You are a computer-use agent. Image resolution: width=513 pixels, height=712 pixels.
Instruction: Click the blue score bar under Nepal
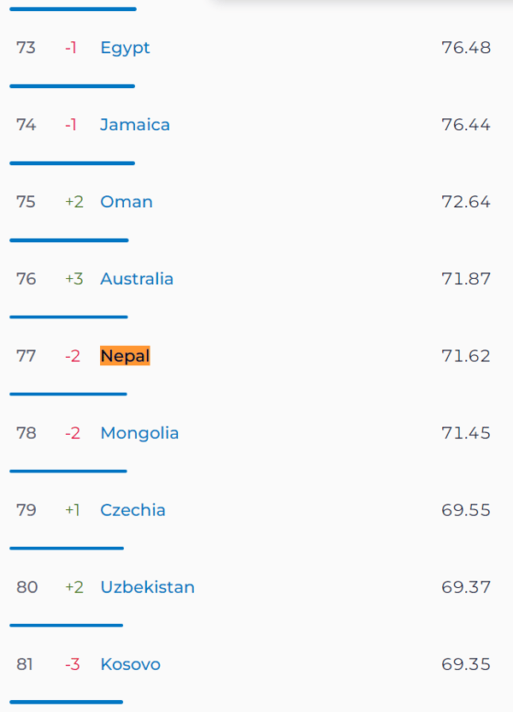[68, 395]
